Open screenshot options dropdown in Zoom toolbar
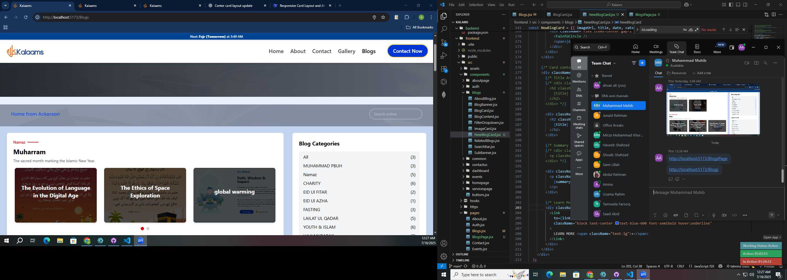This screenshot has width=787, height=280. (x=703, y=215)
